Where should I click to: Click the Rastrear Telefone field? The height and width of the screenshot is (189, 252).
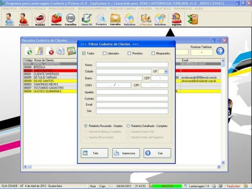pos(202,52)
